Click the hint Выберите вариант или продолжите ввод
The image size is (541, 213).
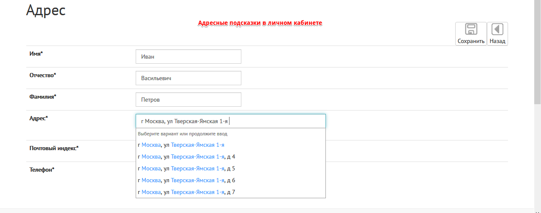183,134
